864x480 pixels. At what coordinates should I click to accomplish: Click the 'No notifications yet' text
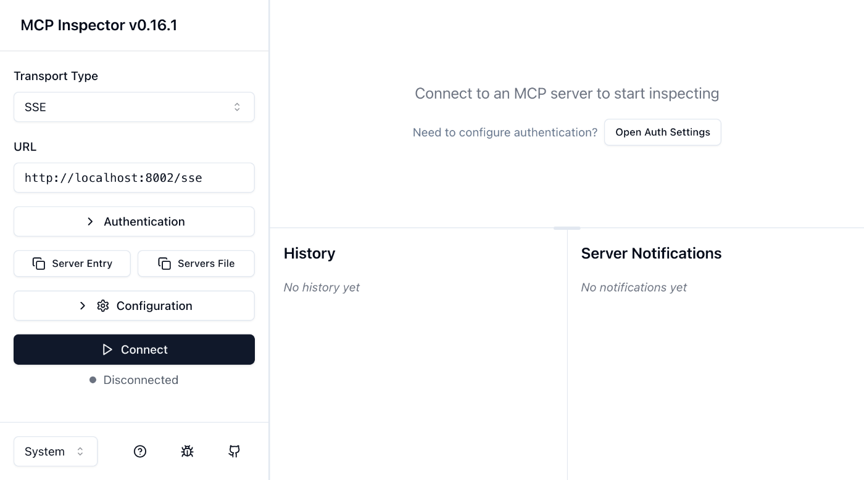[x=634, y=288]
